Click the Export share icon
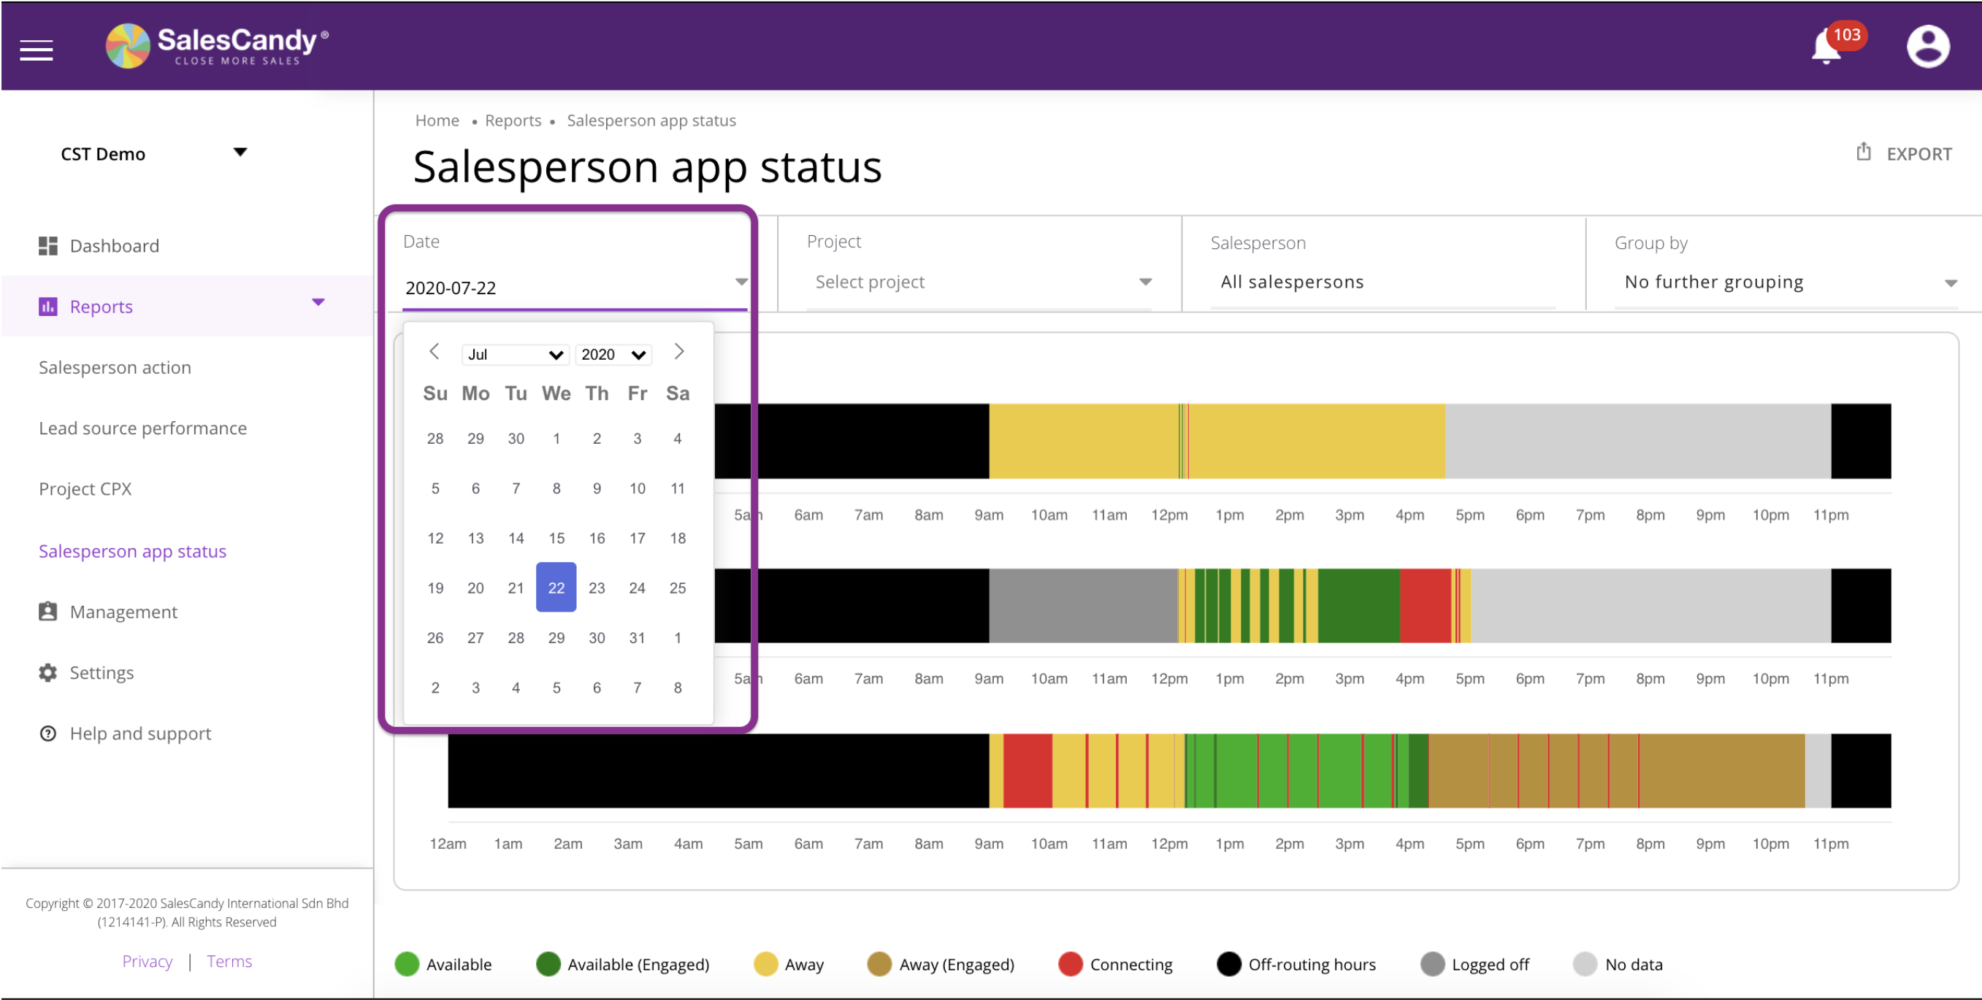This screenshot has height=1000, width=1982. [x=1863, y=152]
